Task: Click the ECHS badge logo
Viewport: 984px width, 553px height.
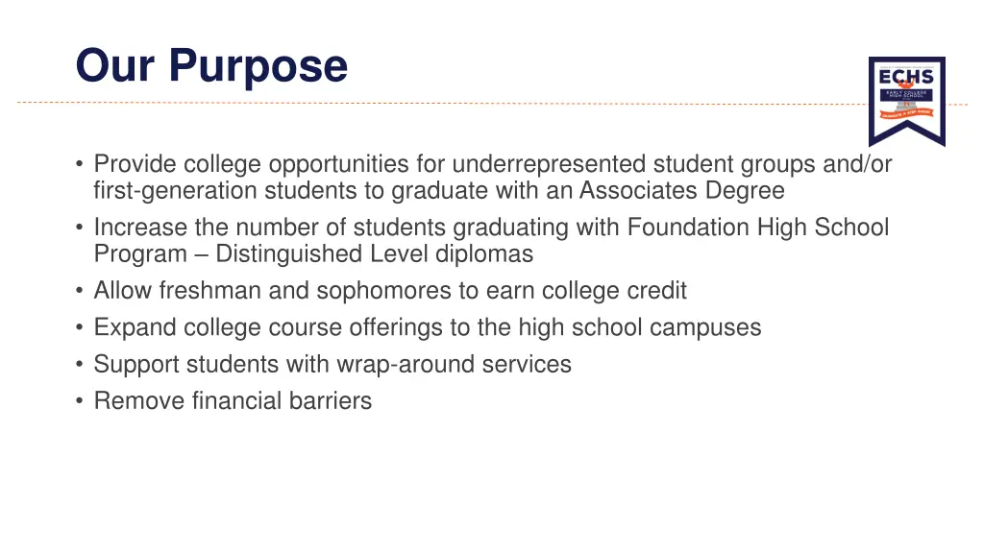Action: tap(907, 101)
